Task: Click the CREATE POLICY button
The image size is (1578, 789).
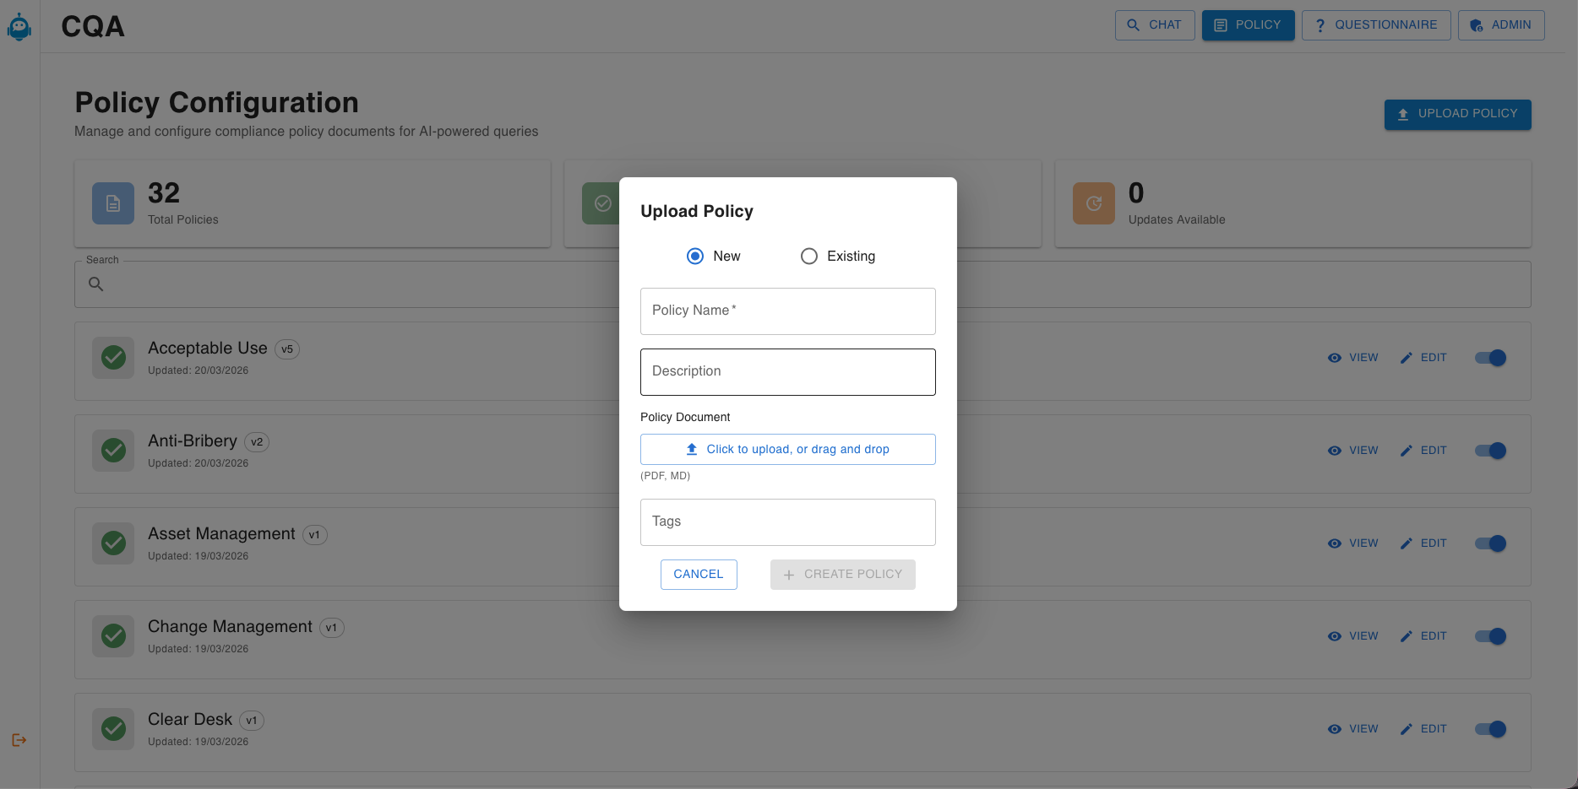Action: (842, 574)
